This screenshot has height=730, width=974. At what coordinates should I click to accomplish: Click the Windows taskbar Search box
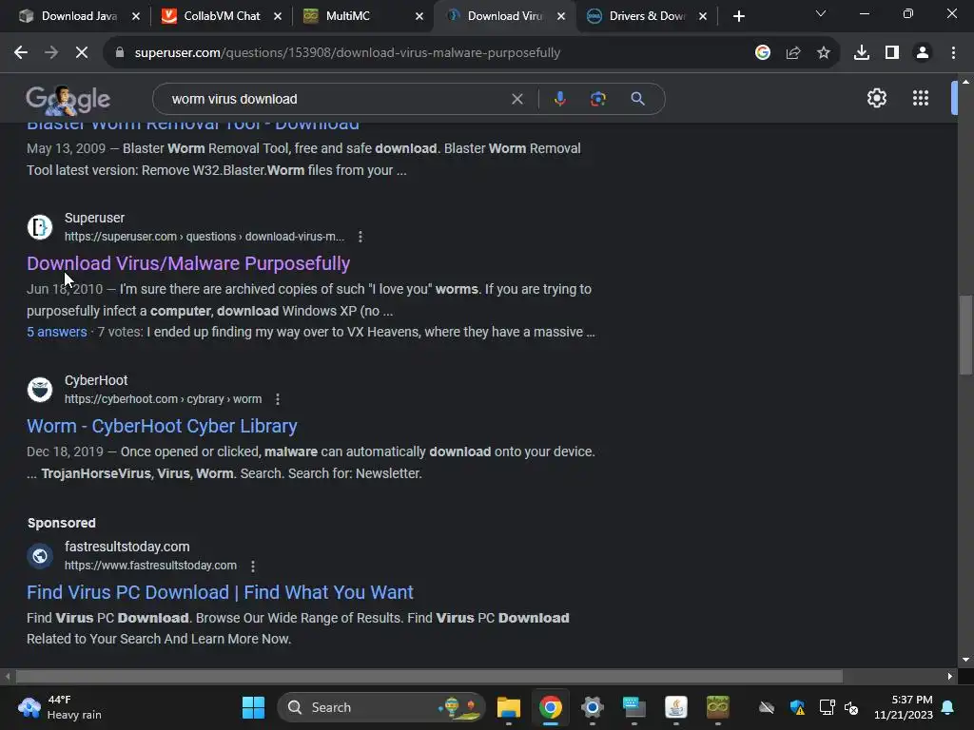pyautogui.click(x=380, y=707)
